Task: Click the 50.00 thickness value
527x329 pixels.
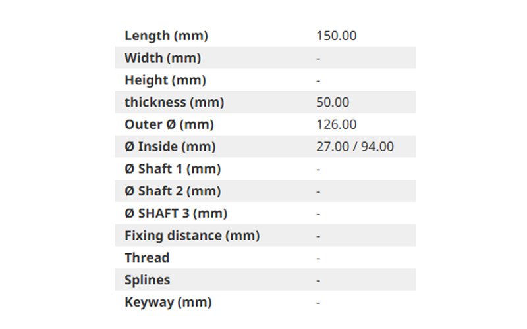Action: click(333, 102)
